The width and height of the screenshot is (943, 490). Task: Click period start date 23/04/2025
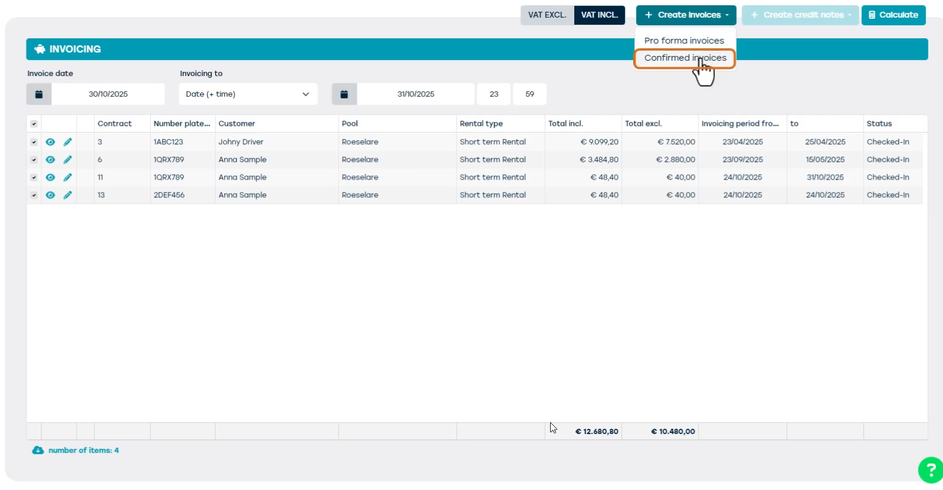(x=743, y=142)
